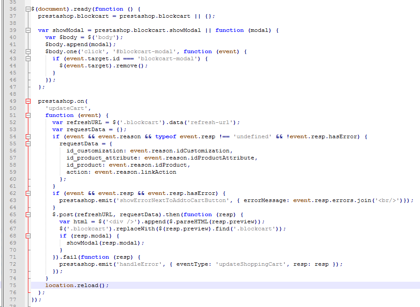Click '$(event.target).remove();' on line 44
420x307 pixels.
103,66
